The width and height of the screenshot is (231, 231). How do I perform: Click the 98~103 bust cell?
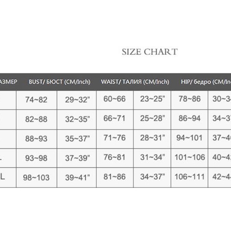(37, 177)
